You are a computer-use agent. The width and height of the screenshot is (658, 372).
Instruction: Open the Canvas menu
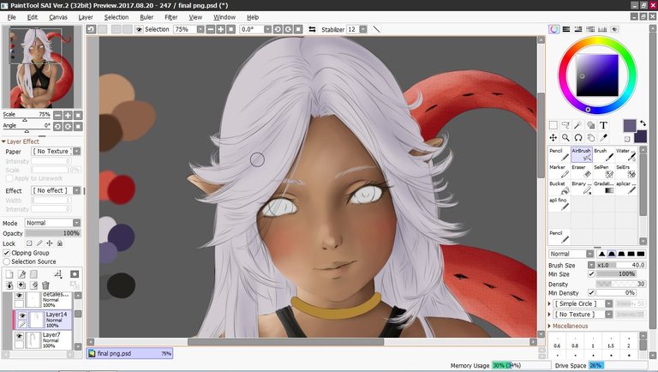58,17
